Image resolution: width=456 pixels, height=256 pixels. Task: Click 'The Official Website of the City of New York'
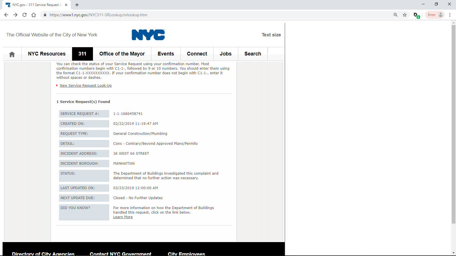pyautogui.click(x=52, y=35)
